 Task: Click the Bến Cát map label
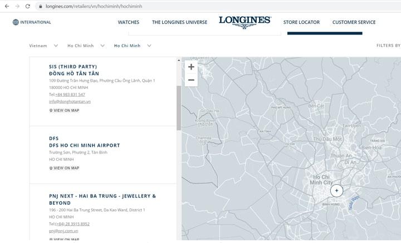(x=316, y=106)
